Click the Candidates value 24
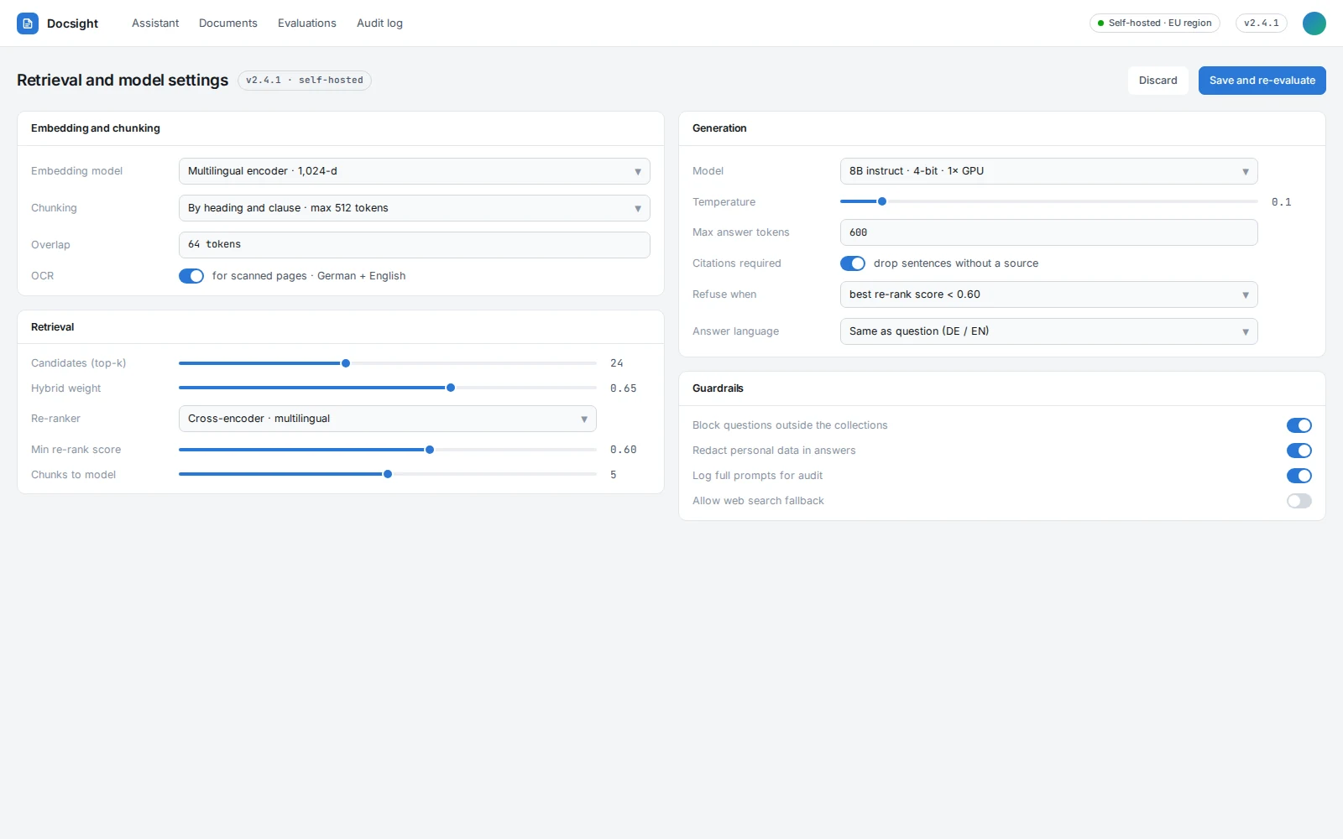This screenshot has width=1343, height=839. (x=617, y=363)
